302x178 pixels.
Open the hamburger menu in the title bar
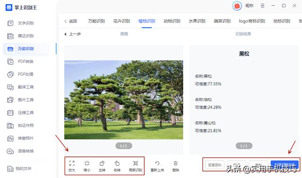[x=262, y=6]
